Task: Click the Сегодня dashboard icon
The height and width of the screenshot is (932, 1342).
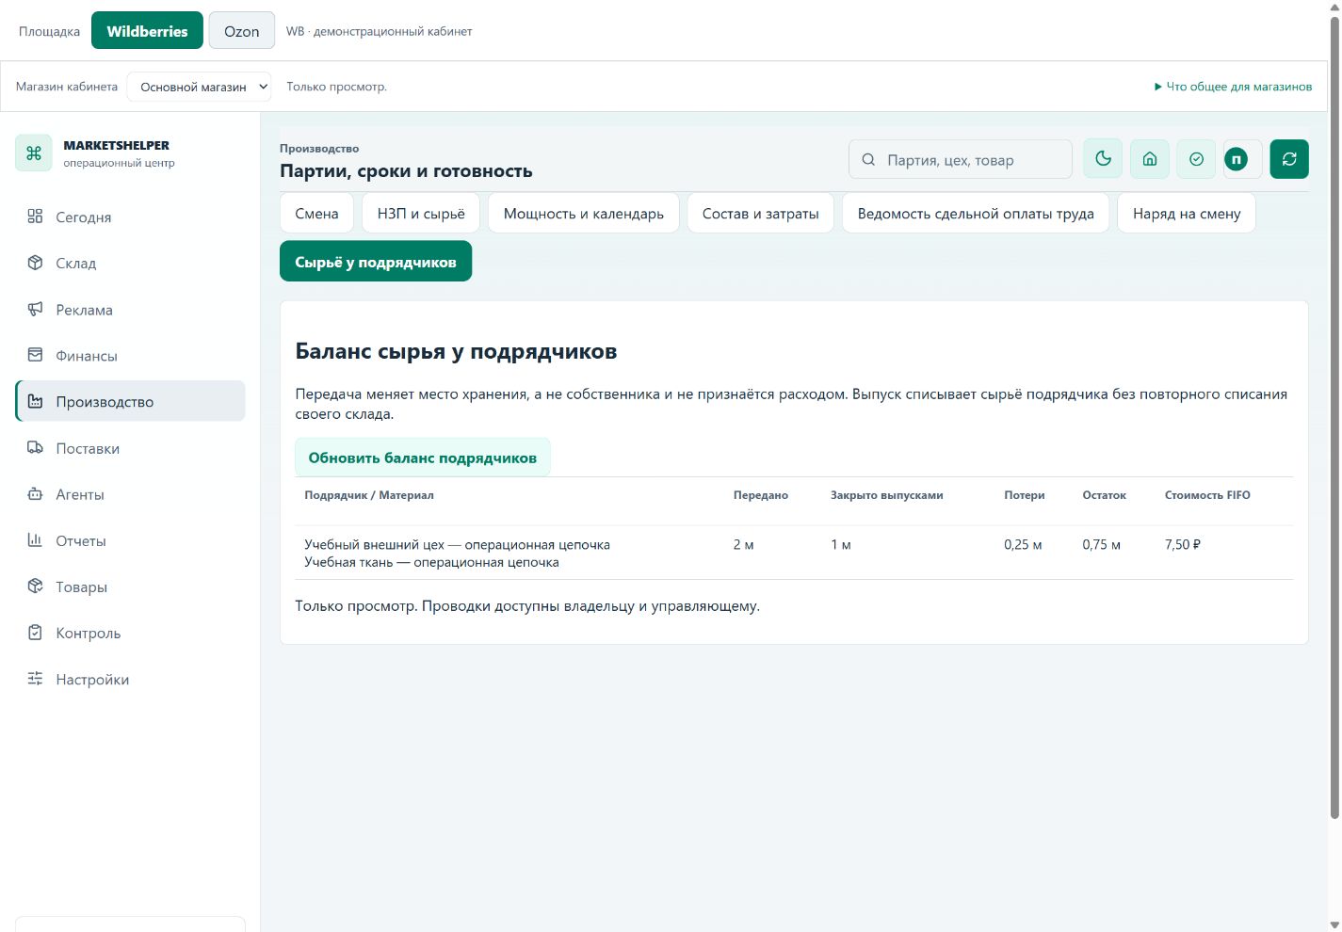Action: pyautogui.click(x=35, y=217)
